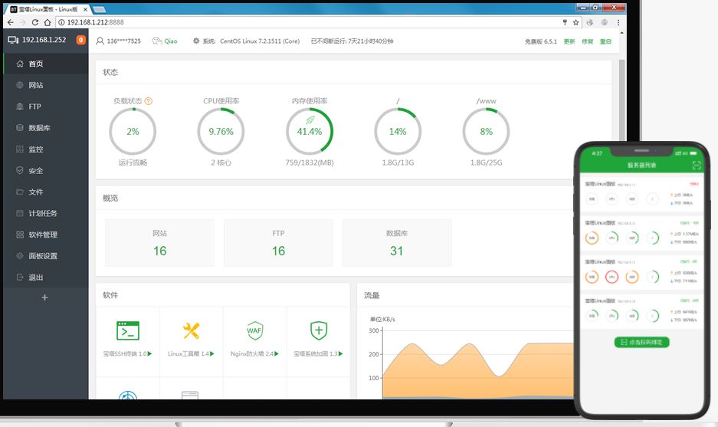Click the Qiao account link
Viewport: 718px width, 427px height.
(x=171, y=41)
